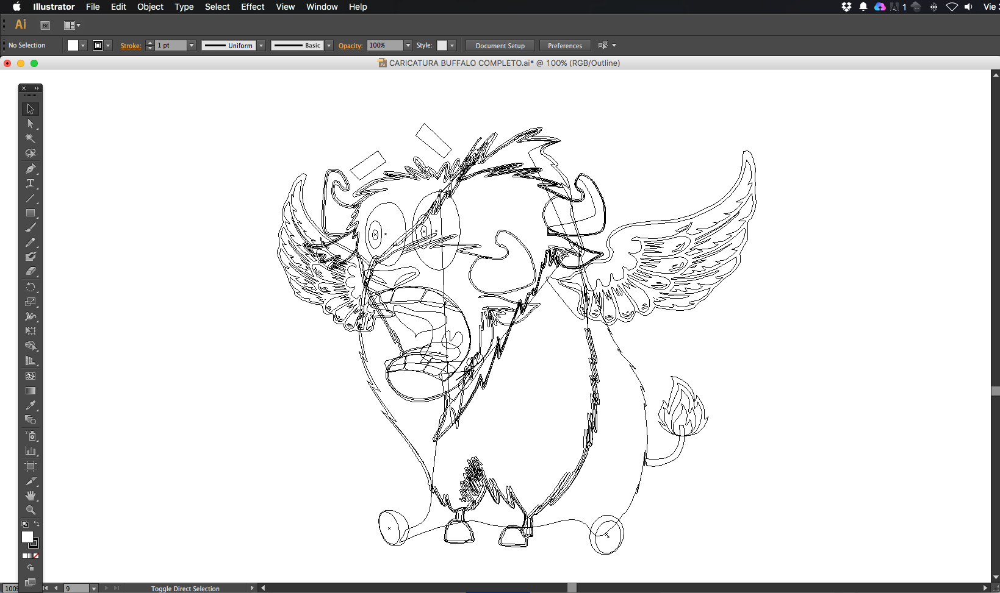Open the Basic brush definition dropdown

pyautogui.click(x=329, y=46)
